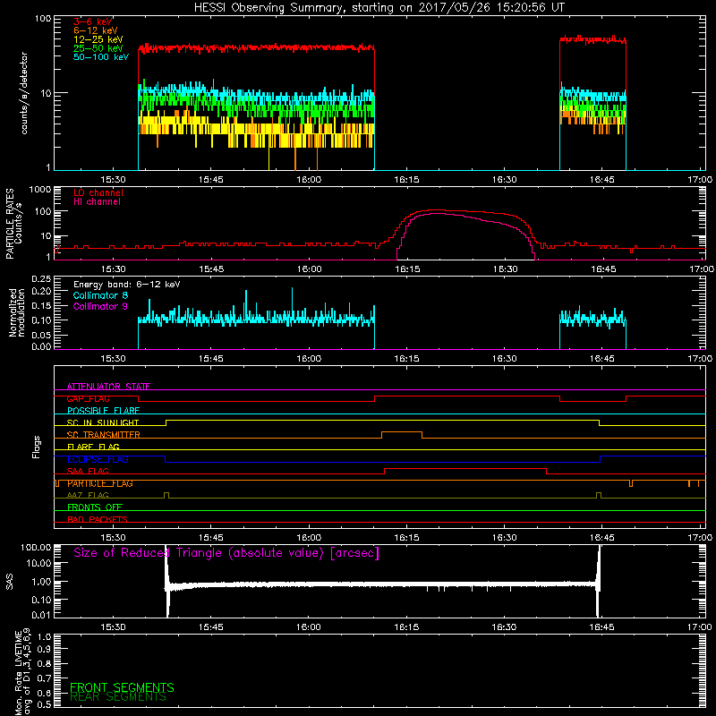Screen dimensions: 716x716
Task: Click the first AAZ_FLAG pulse near 15:38
Action: click(x=166, y=493)
